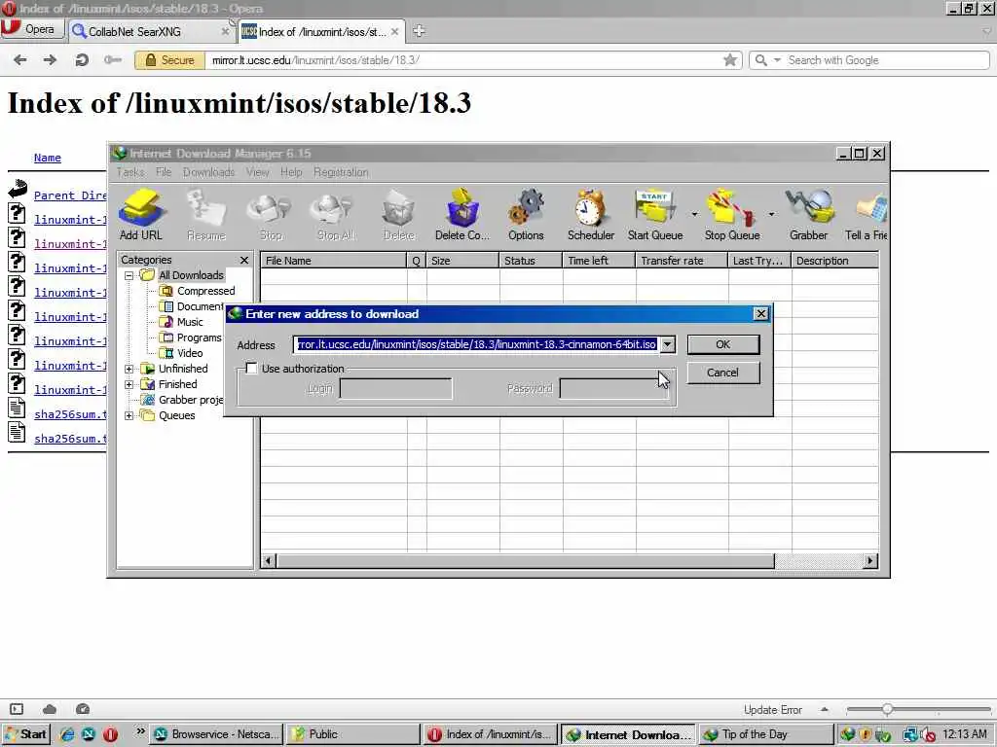
Task: Open the Downloads menu in IDM
Action: pos(208,172)
